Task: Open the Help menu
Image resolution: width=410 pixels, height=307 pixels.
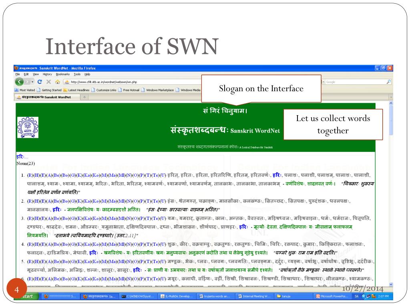Action: pos(87,74)
